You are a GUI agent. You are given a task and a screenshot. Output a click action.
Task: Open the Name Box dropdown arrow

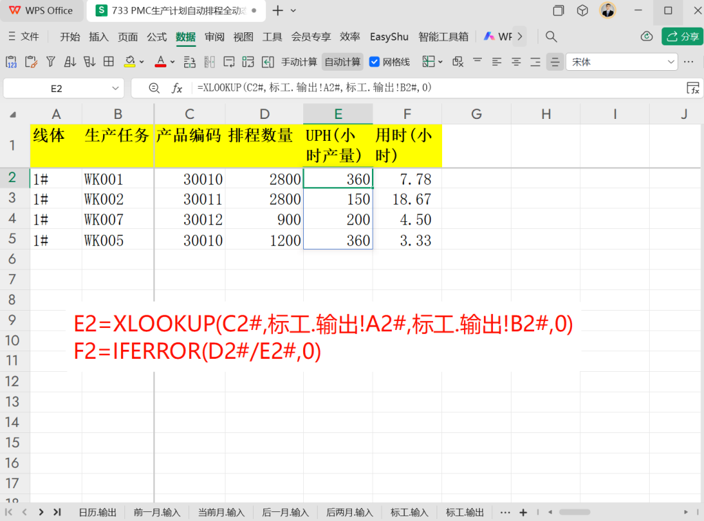point(115,89)
